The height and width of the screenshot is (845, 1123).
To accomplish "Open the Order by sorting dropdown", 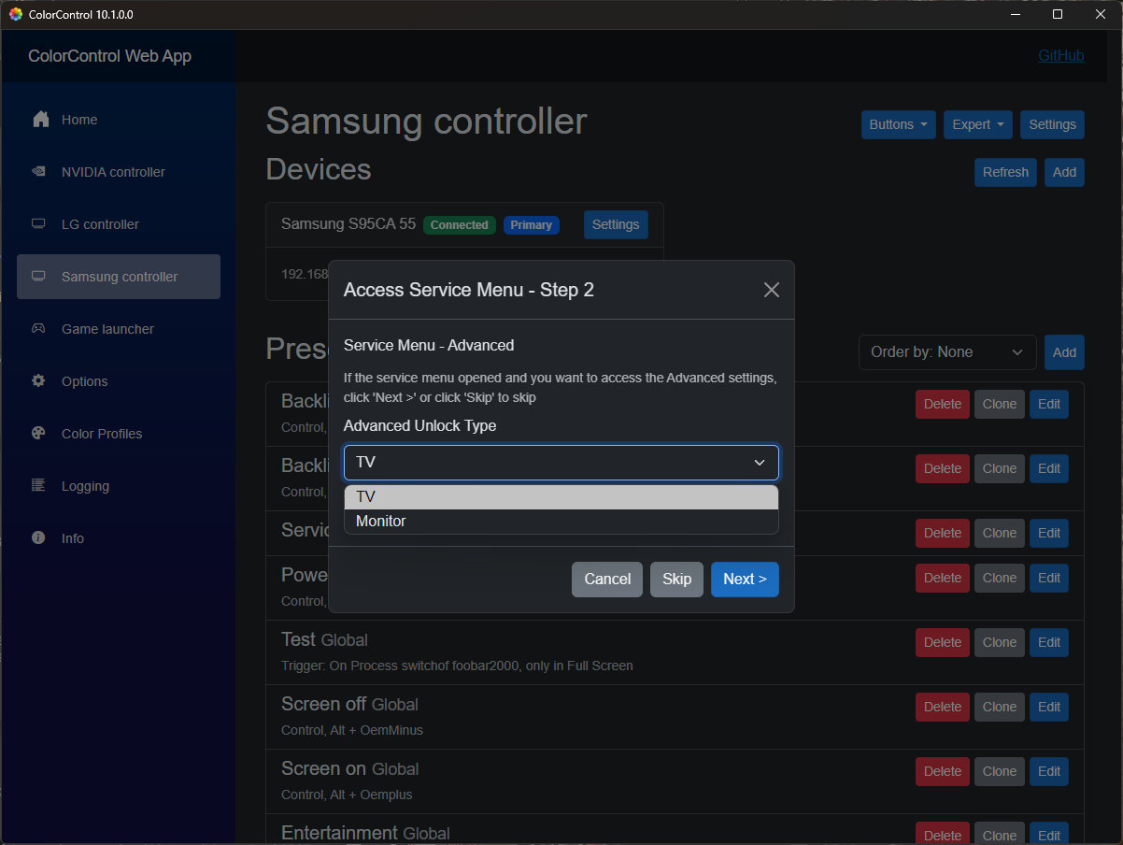I will tap(946, 352).
